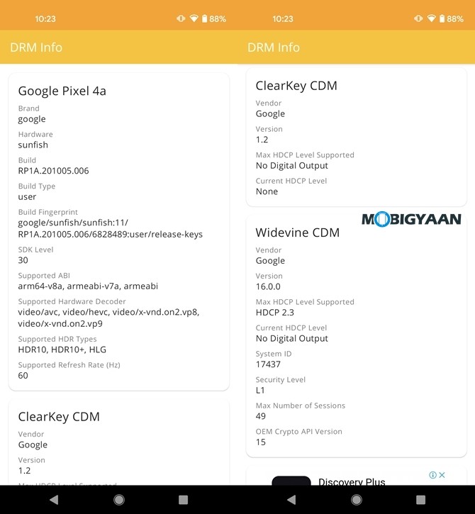The height and width of the screenshot is (514, 475).
Task: Select the System ID value 17437
Action: 268,364
